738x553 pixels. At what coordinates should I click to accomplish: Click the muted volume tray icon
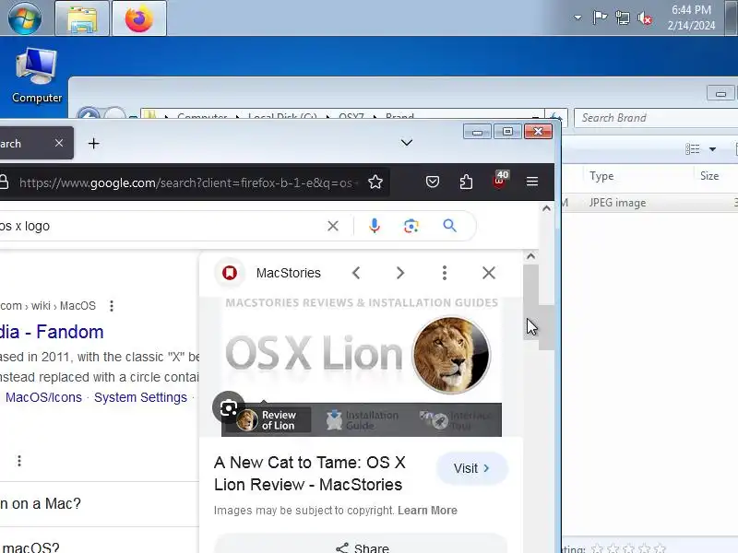645,18
